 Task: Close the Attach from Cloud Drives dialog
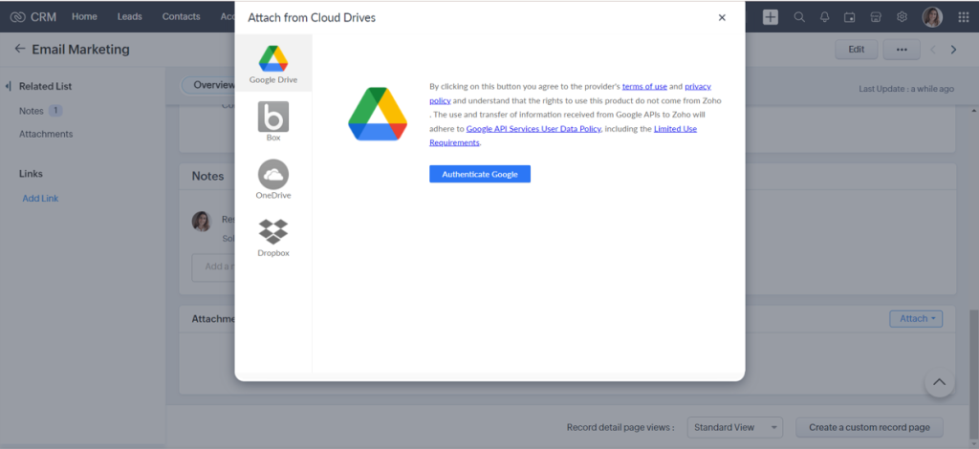point(722,17)
